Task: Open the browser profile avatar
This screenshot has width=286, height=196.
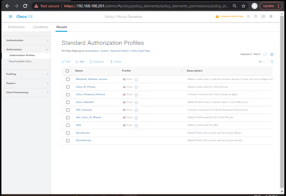Action: (254, 6)
